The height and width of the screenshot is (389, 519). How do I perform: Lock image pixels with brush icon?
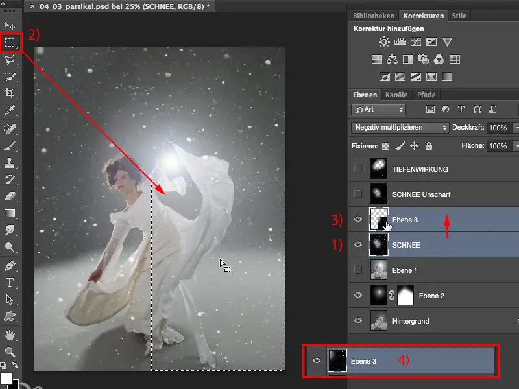[400, 146]
